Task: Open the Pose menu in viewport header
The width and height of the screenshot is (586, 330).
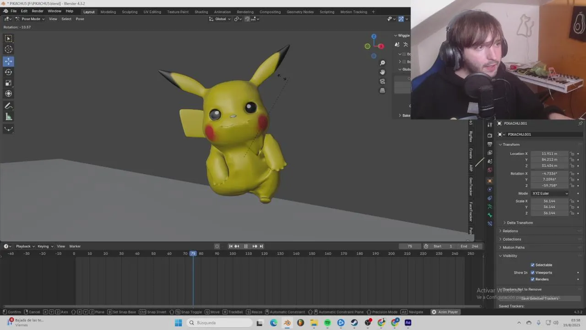Action: click(80, 19)
